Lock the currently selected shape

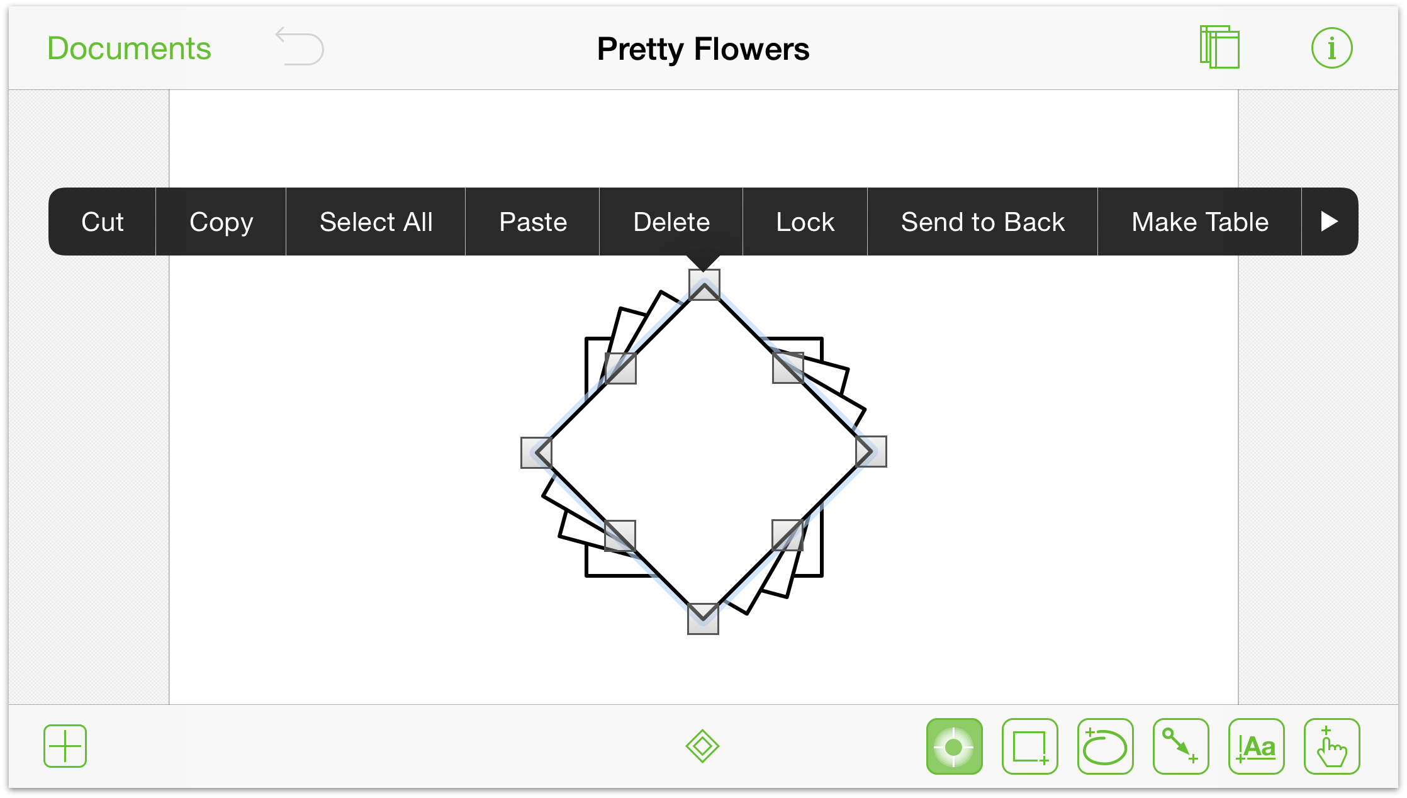805,222
